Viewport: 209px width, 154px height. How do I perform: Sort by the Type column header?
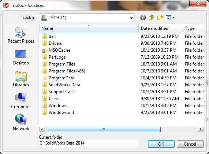[193, 28]
